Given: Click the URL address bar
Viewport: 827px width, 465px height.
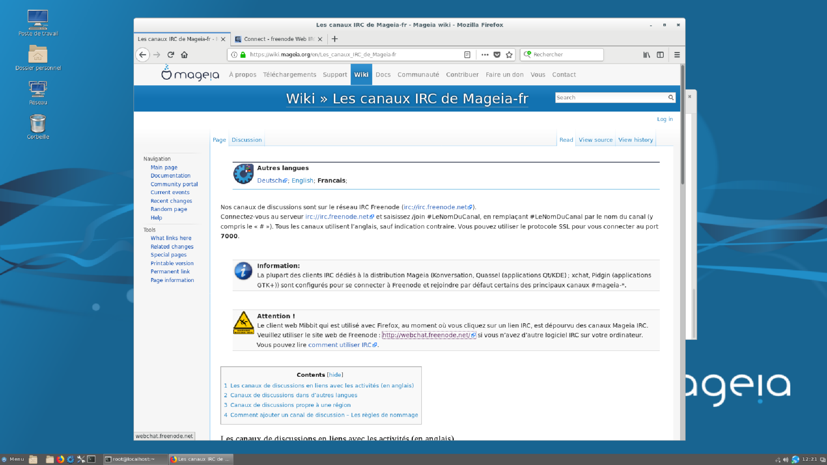Looking at the screenshot, I should (x=353, y=55).
